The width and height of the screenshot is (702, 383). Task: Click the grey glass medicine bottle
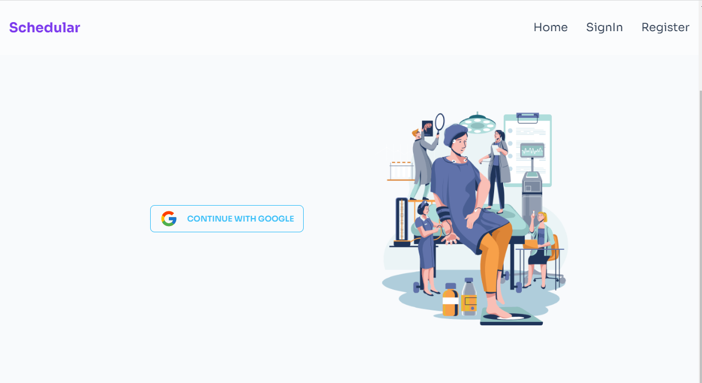click(469, 296)
